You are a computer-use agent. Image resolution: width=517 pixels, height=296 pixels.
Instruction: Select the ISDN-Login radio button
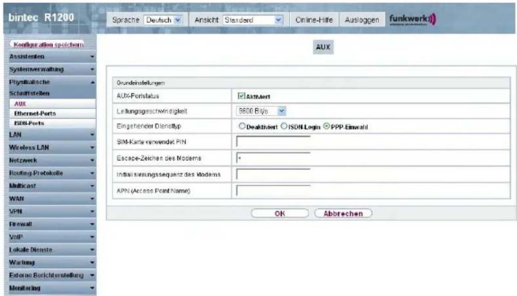click(284, 126)
